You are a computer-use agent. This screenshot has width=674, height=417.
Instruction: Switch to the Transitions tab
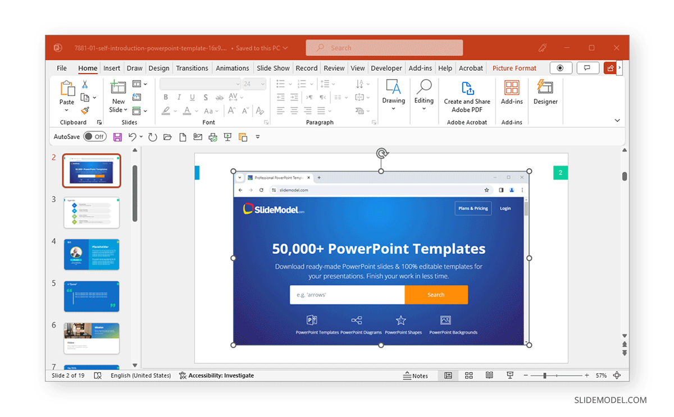pos(192,68)
